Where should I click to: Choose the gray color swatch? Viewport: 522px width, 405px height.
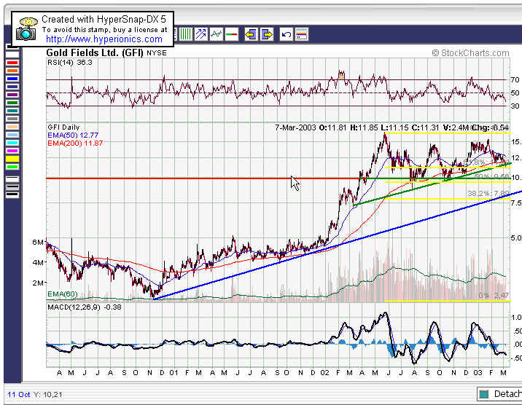click(x=12, y=119)
